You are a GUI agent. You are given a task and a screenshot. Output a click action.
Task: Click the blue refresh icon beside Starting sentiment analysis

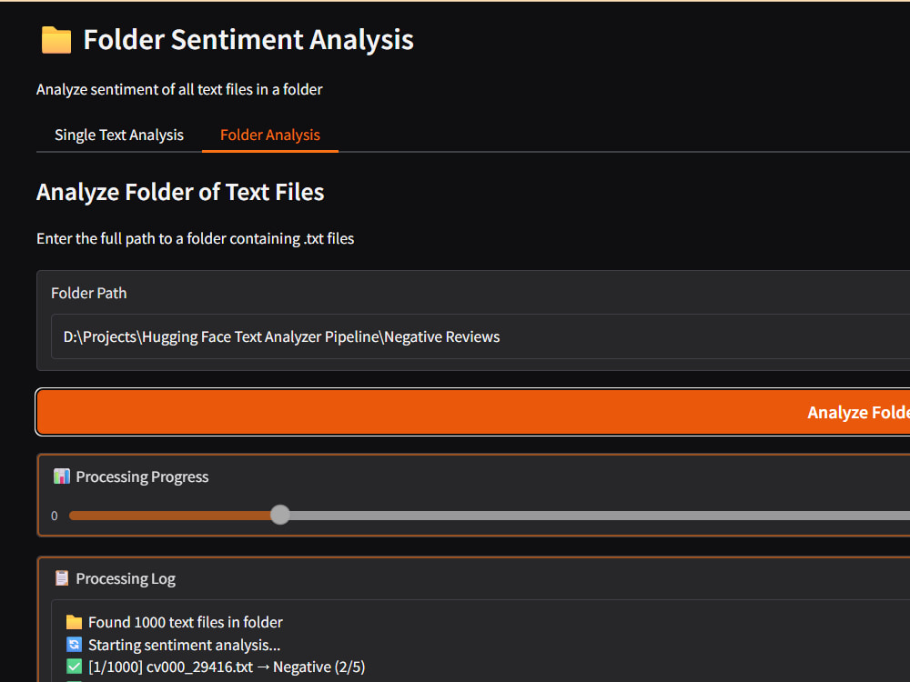(75, 645)
